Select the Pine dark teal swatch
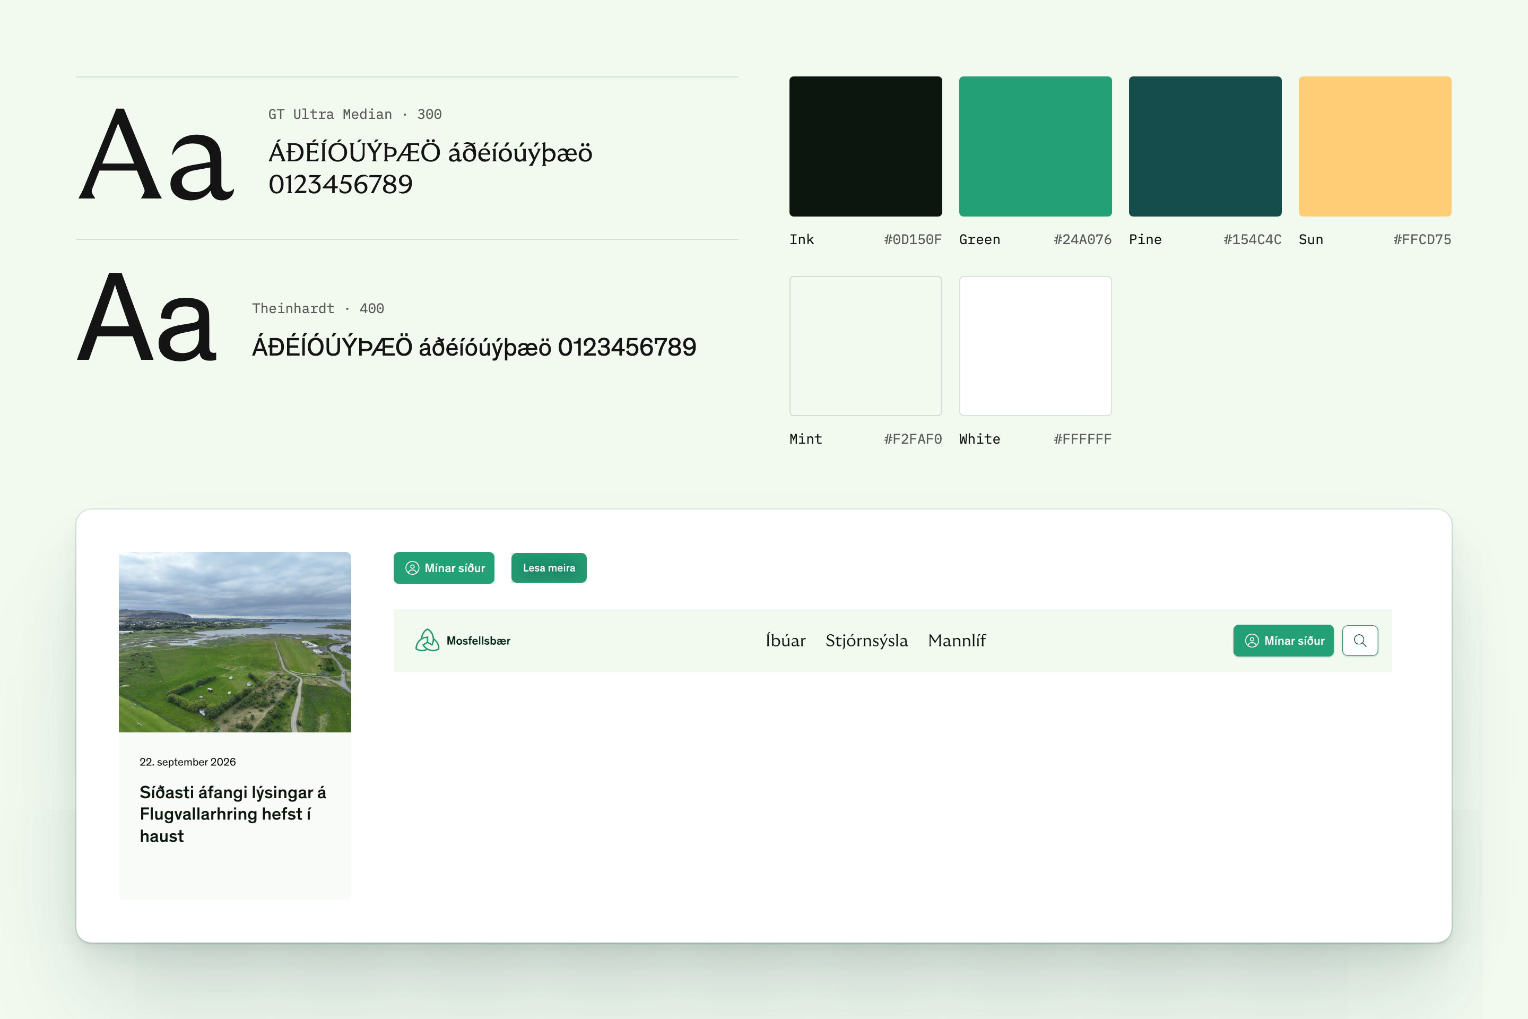 pyautogui.click(x=1205, y=146)
